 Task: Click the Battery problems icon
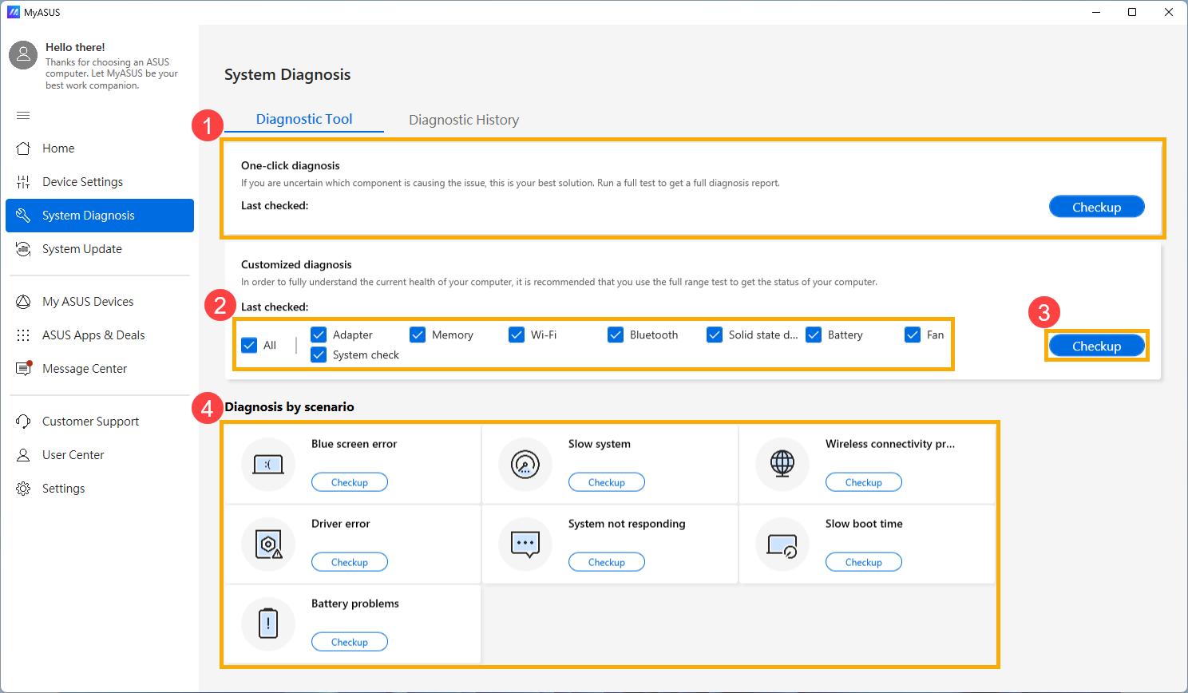click(268, 624)
